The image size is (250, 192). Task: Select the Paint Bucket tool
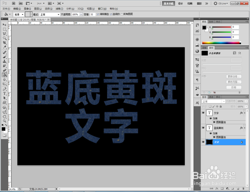click(4, 75)
